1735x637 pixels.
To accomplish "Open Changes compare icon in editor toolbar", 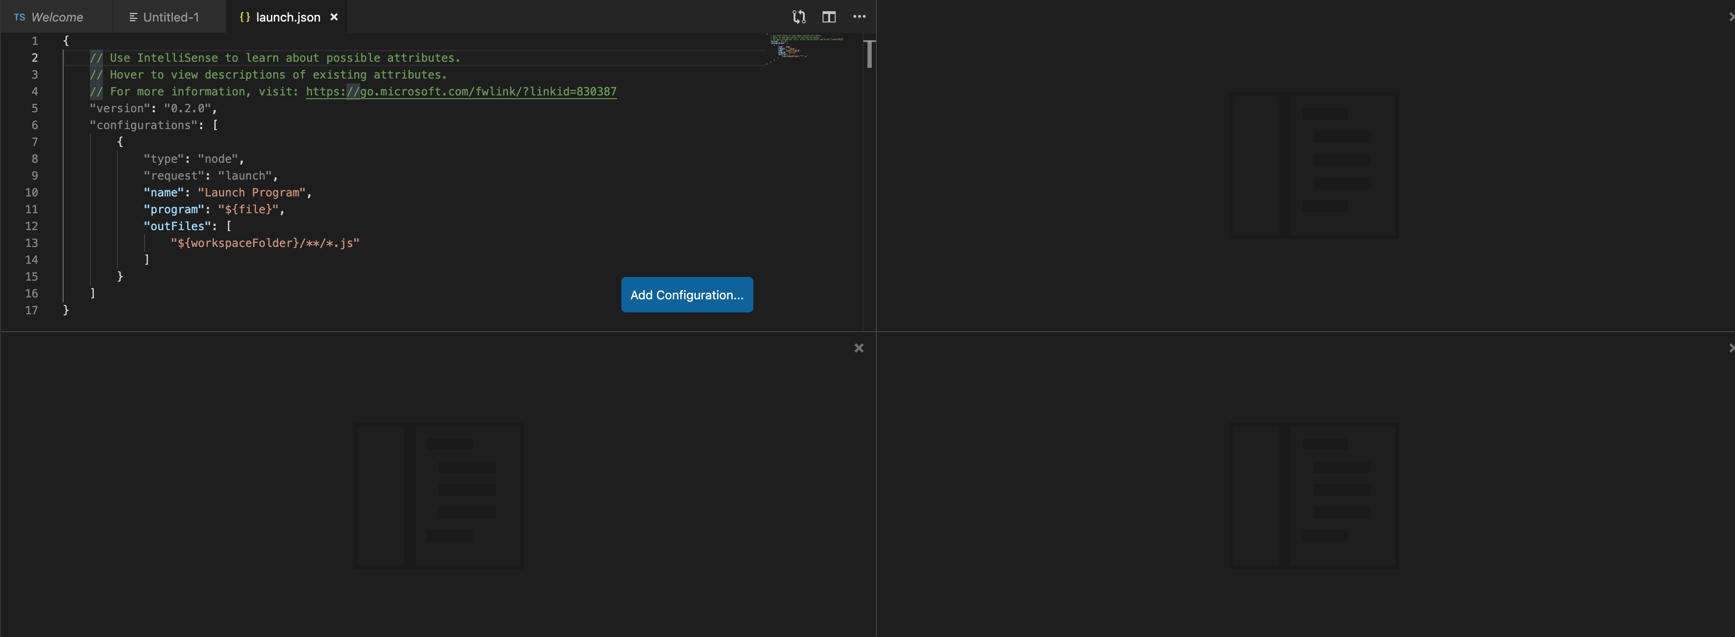I will (799, 17).
